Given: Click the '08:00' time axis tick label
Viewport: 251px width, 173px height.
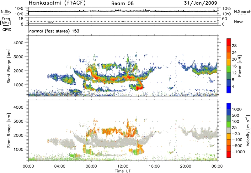Looking at the screenshot, I should (x=91, y=166).
